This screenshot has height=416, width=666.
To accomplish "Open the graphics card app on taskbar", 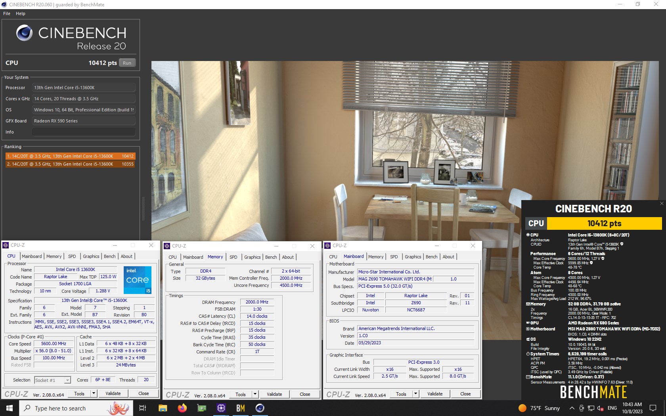I will click(202, 408).
